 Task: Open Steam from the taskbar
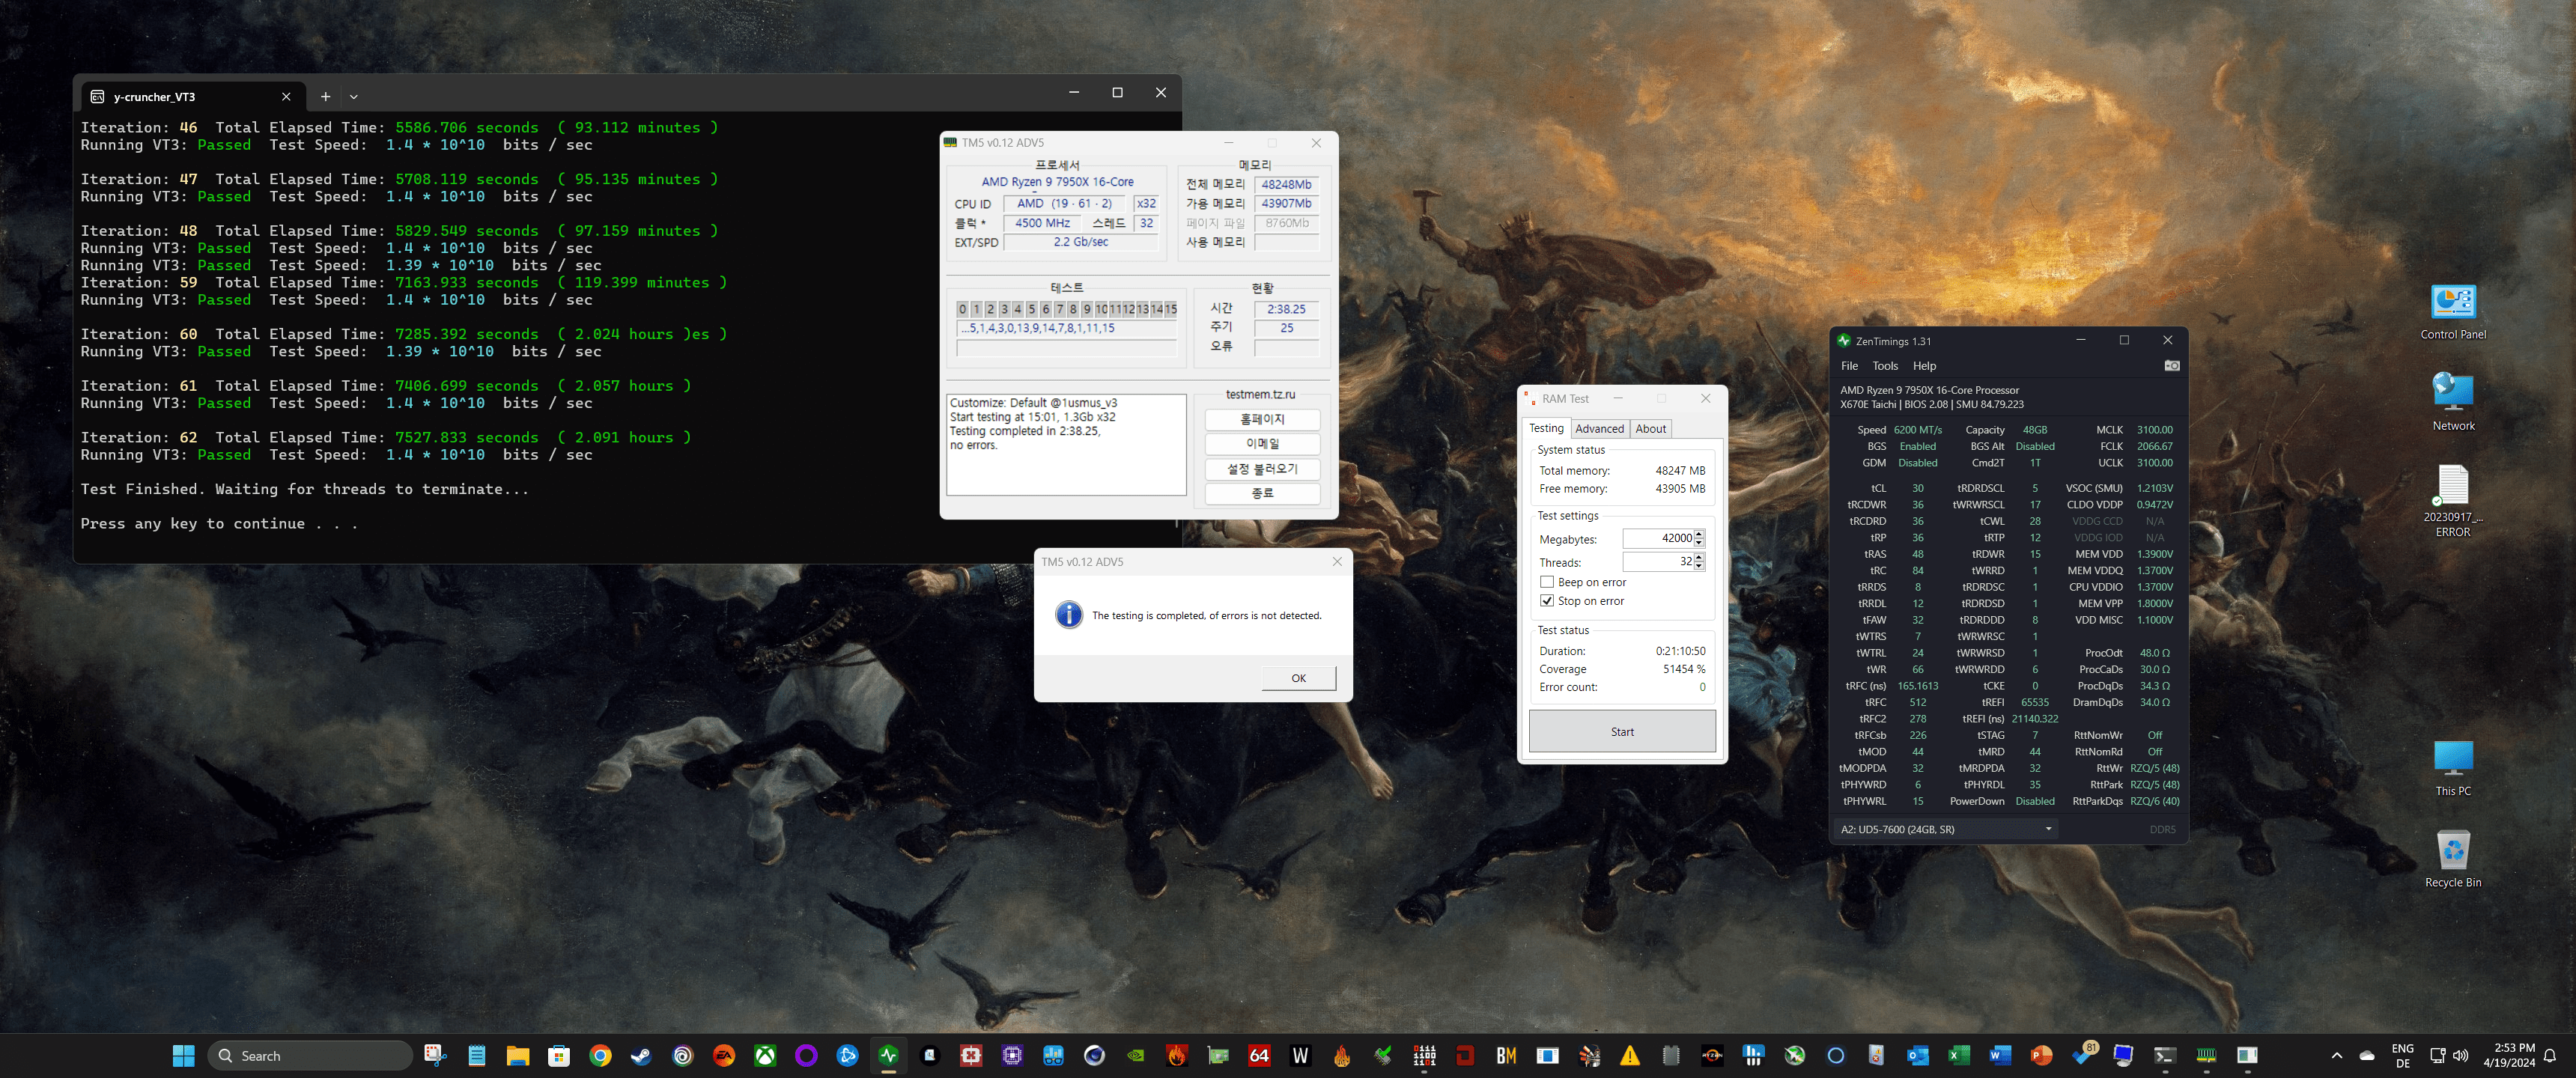[x=641, y=1055]
